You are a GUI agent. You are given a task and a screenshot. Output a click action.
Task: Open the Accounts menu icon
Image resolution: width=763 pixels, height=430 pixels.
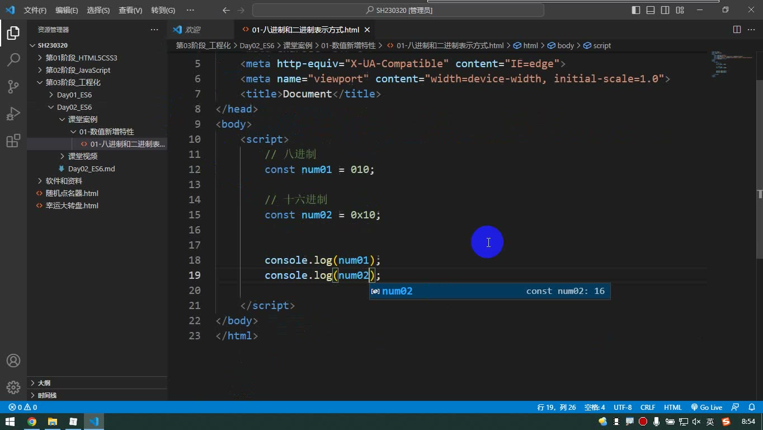pos(13,361)
